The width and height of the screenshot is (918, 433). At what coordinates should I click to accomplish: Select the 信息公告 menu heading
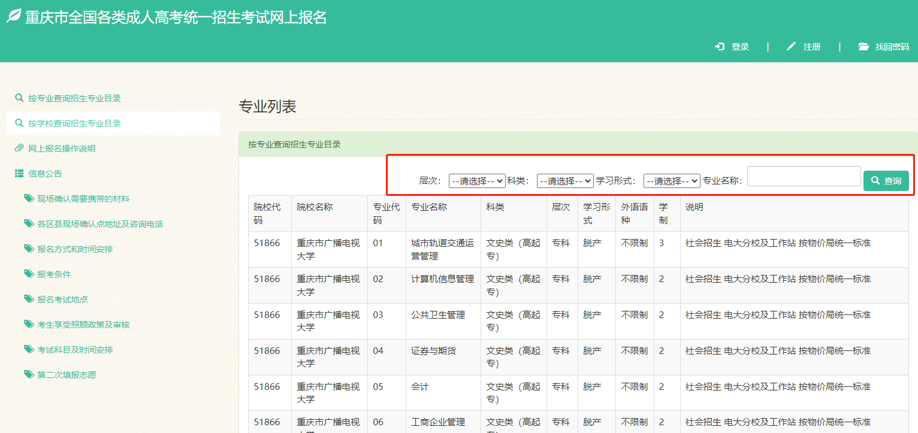tap(45, 174)
